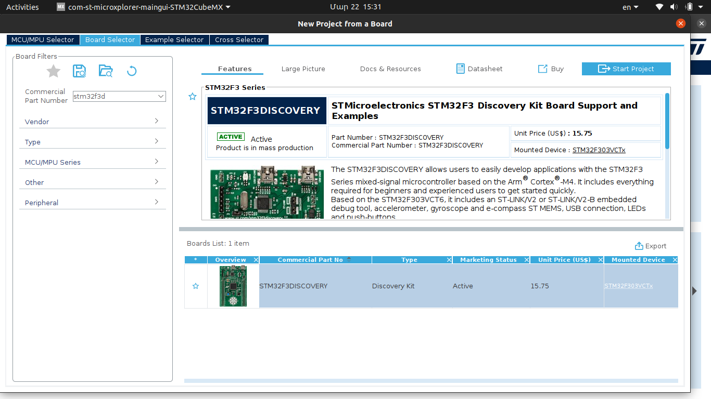Open the Commercial Part Number dropdown arrow
The image size is (711, 399).
coord(161,96)
